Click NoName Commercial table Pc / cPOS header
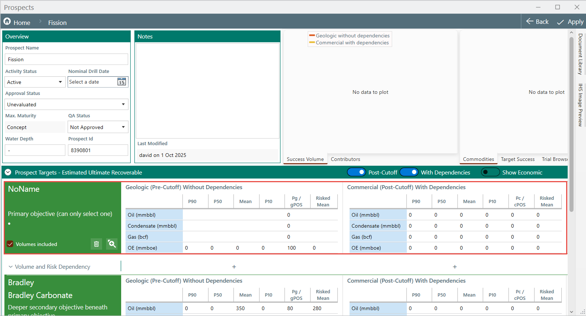 click(x=520, y=201)
